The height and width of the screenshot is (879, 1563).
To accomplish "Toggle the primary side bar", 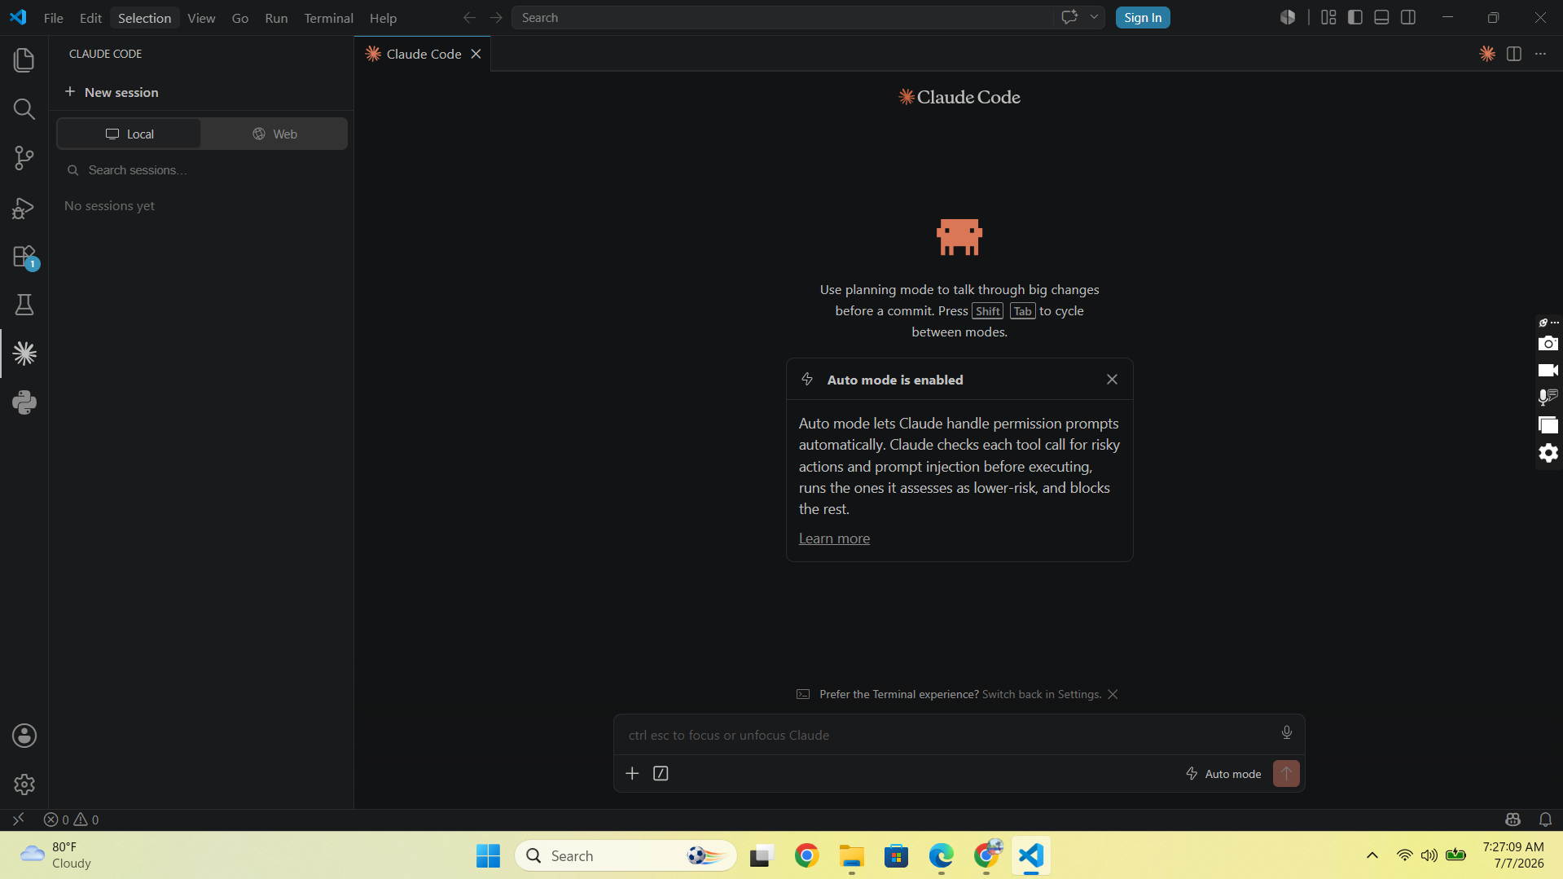I will (x=1355, y=17).
